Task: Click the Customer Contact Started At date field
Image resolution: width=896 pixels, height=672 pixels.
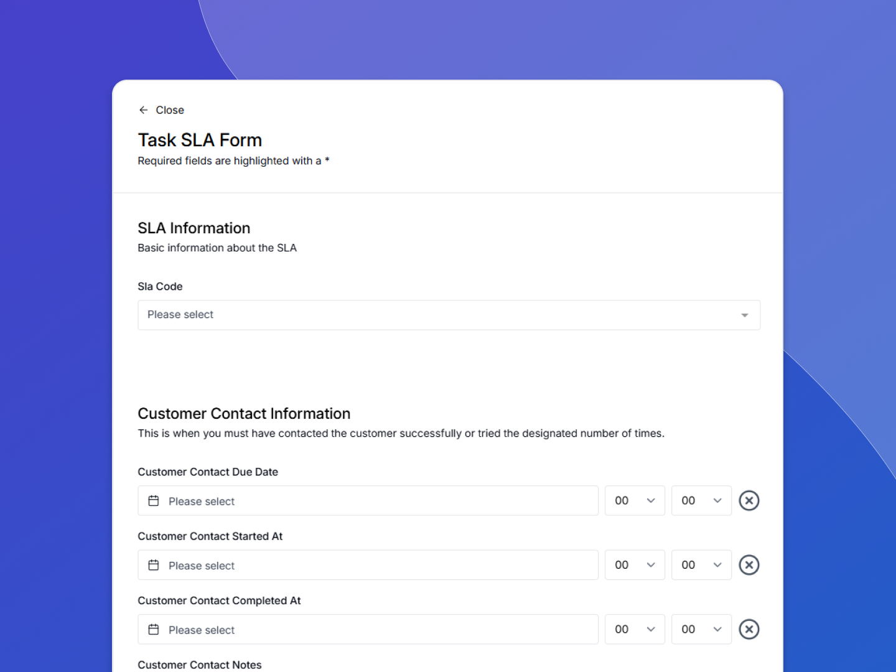Action: 367,565
